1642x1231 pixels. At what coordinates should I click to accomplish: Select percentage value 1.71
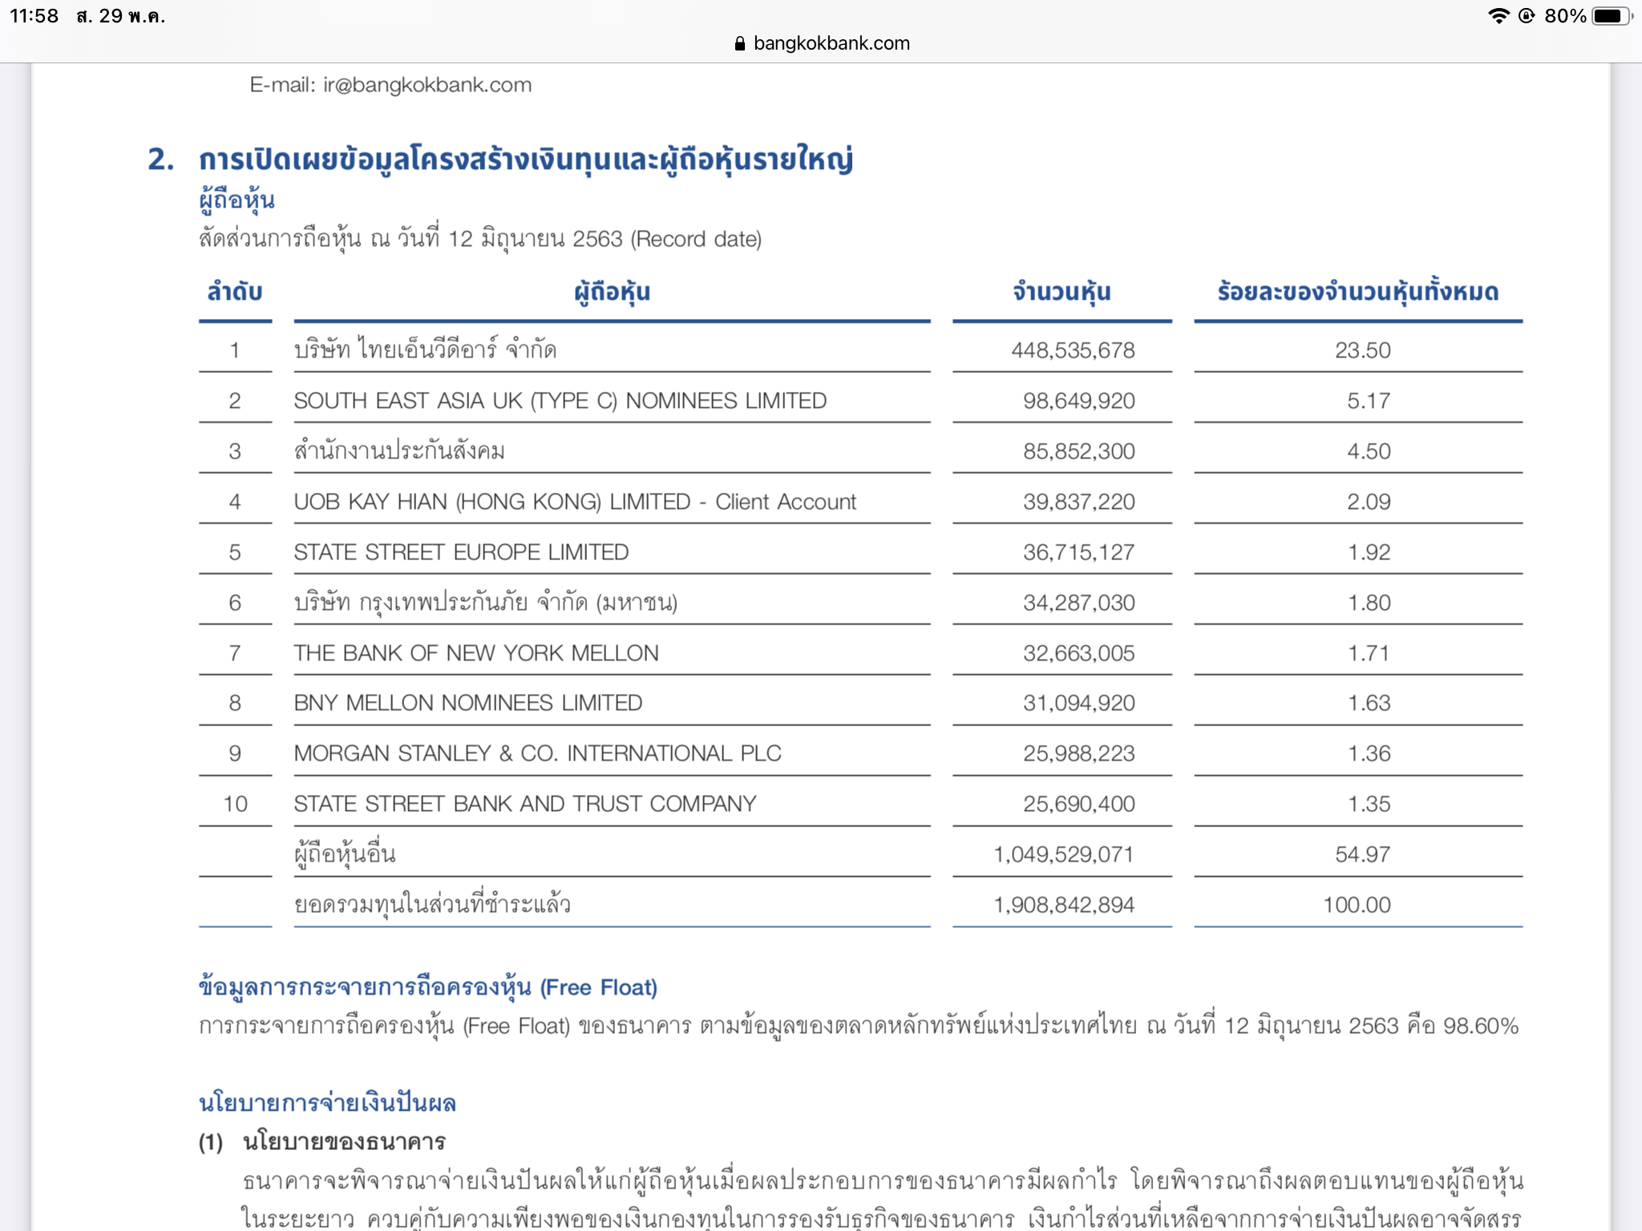tap(1368, 653)
